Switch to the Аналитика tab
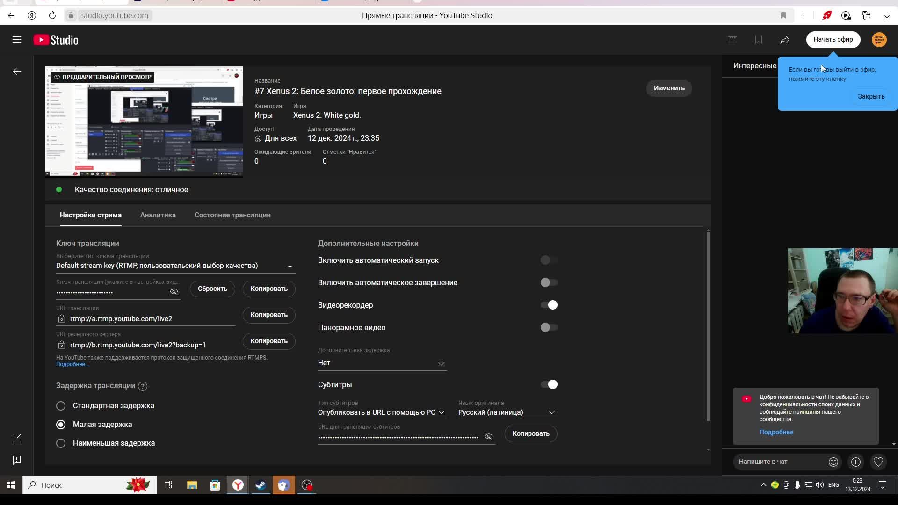898x505 pixels. [158, 215]
